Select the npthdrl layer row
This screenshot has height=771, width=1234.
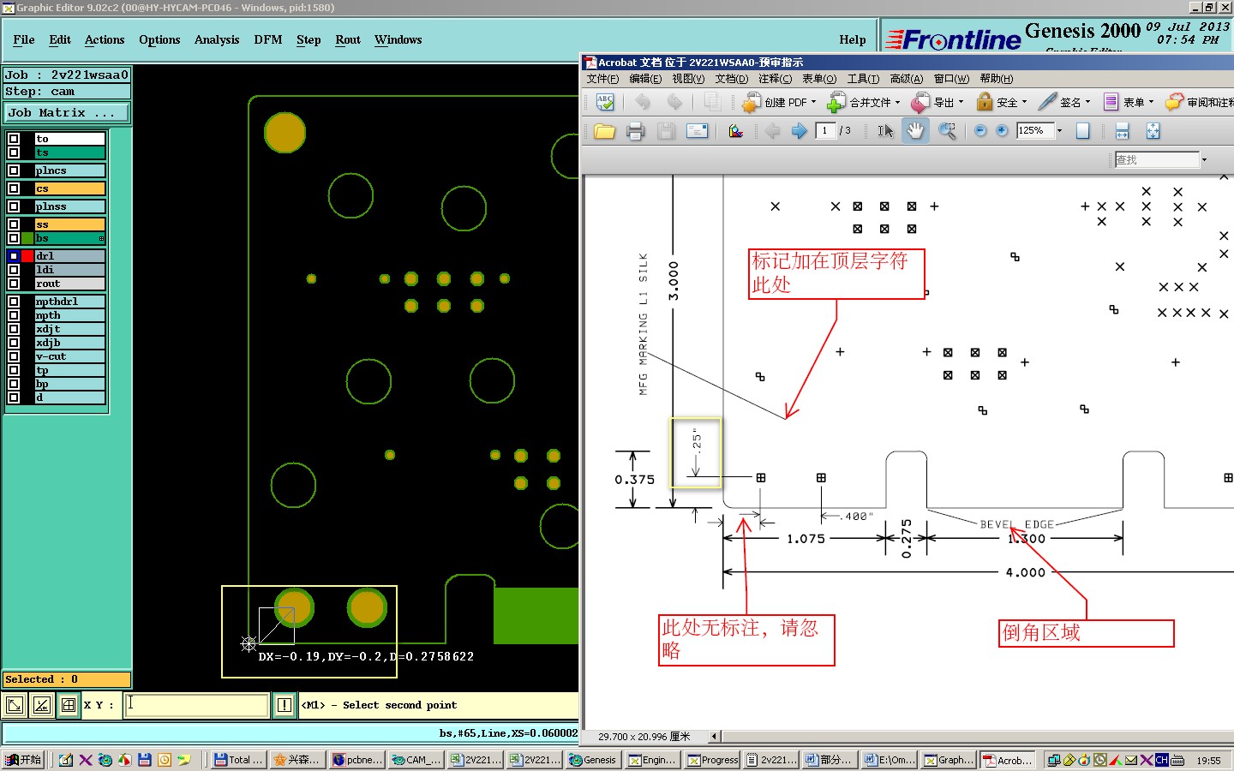[x=69, y=302]
